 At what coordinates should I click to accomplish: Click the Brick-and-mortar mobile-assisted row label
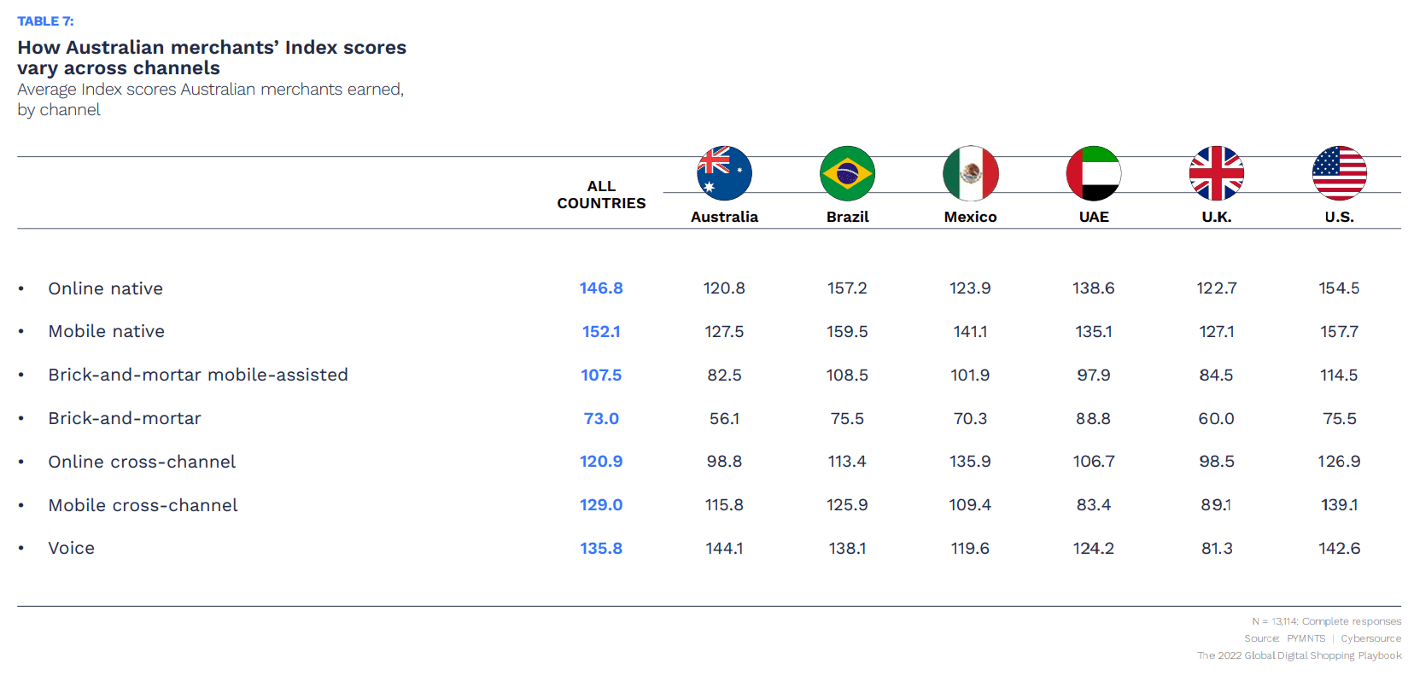198,375
